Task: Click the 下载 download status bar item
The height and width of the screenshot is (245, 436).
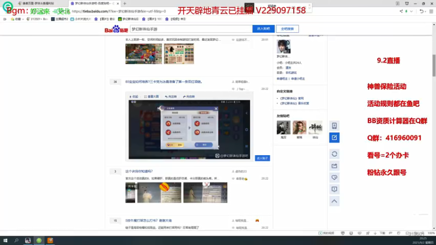Action: pyautogui.click(x=380, y=234)
